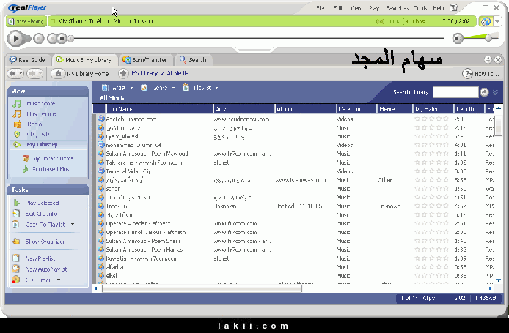Click the Show Organizer task
Screen dimensions: 509x333
click(x=45, y=242)
